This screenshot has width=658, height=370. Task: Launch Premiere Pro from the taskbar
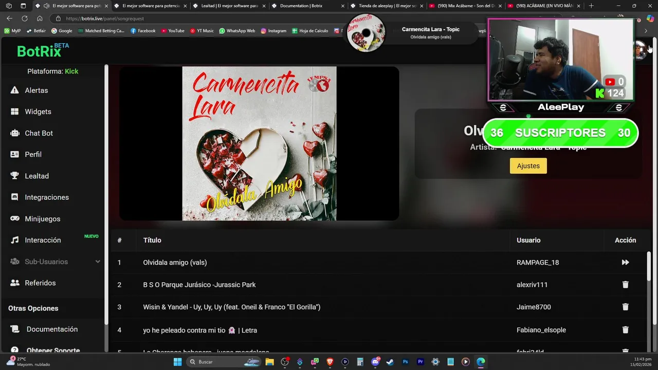[x=421, y=362]
